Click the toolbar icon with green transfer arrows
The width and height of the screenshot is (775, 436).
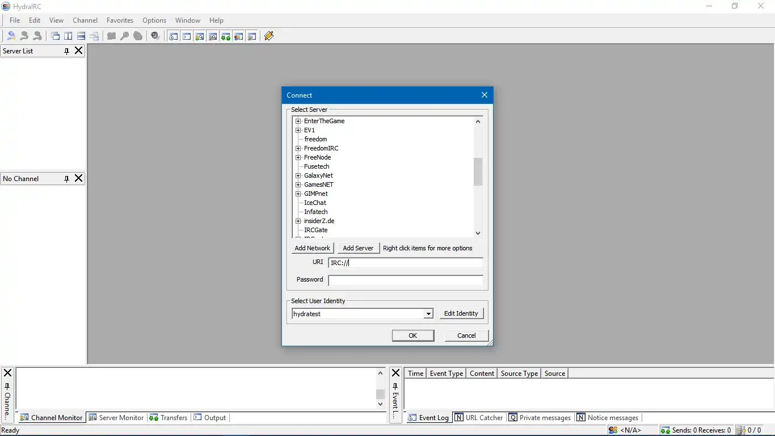coord(226,36)
